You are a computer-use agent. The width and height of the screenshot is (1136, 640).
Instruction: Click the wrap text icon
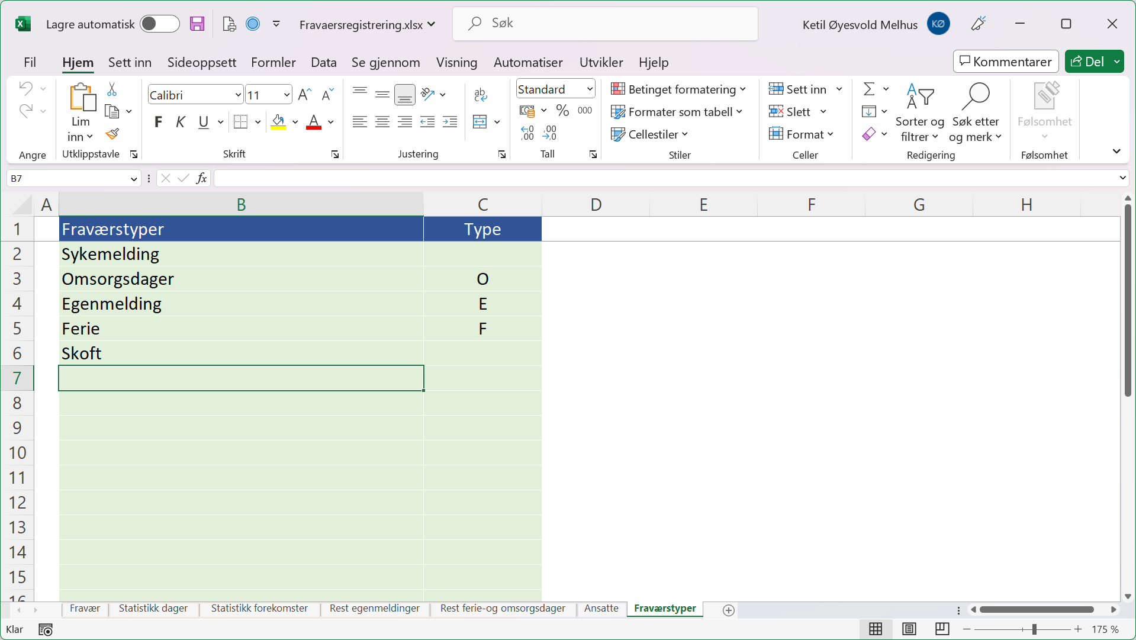(x=481, y=94)
